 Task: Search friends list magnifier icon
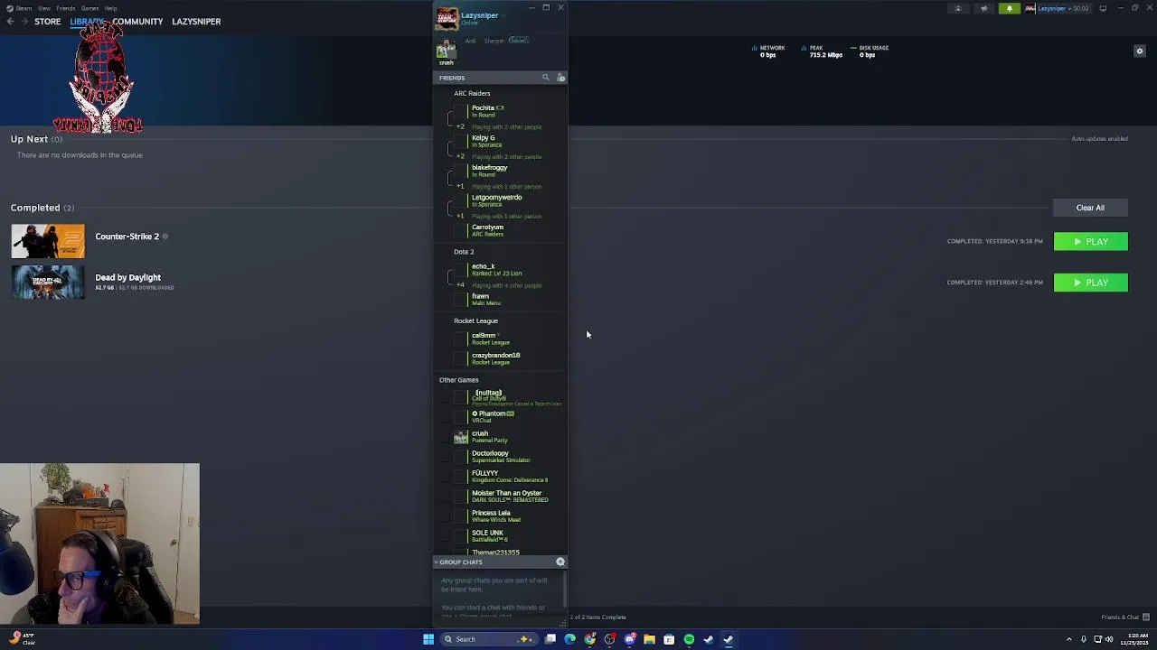(545, 78)
